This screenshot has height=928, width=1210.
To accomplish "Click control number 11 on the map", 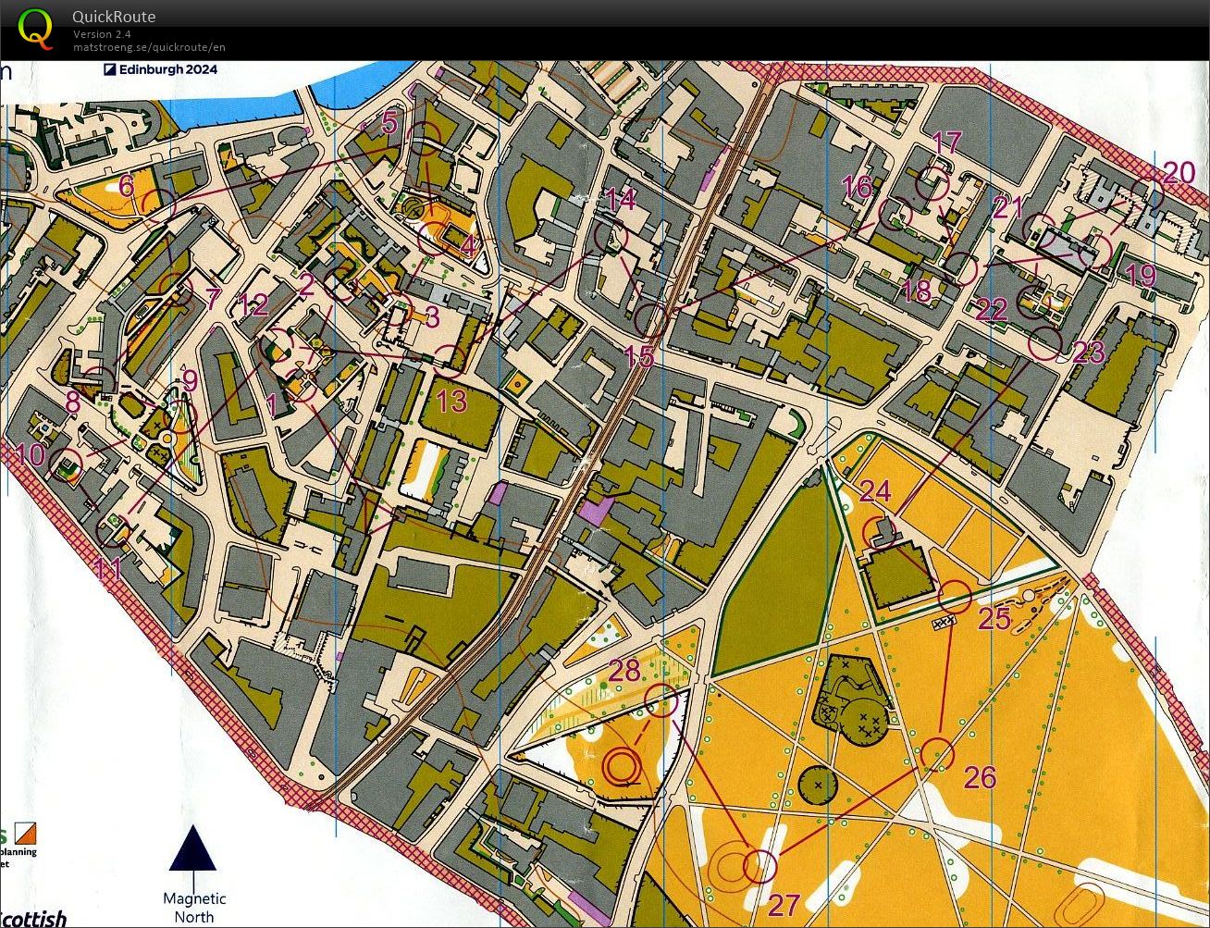I will [x=108, y=568].
